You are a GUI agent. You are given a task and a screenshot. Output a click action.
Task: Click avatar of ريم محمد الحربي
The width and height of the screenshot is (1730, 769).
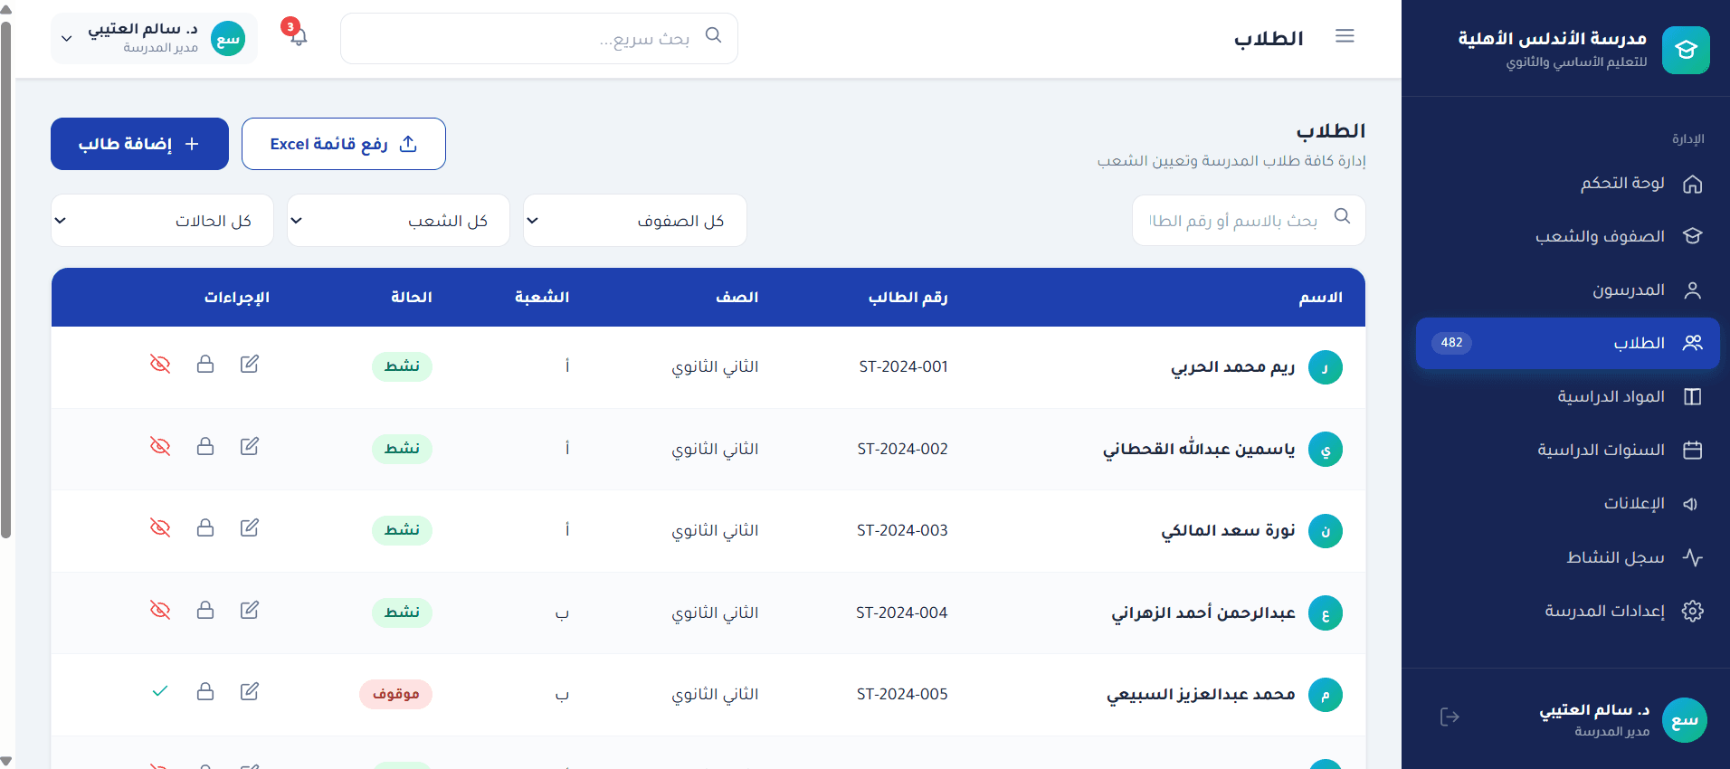(x=1326, y=367)
